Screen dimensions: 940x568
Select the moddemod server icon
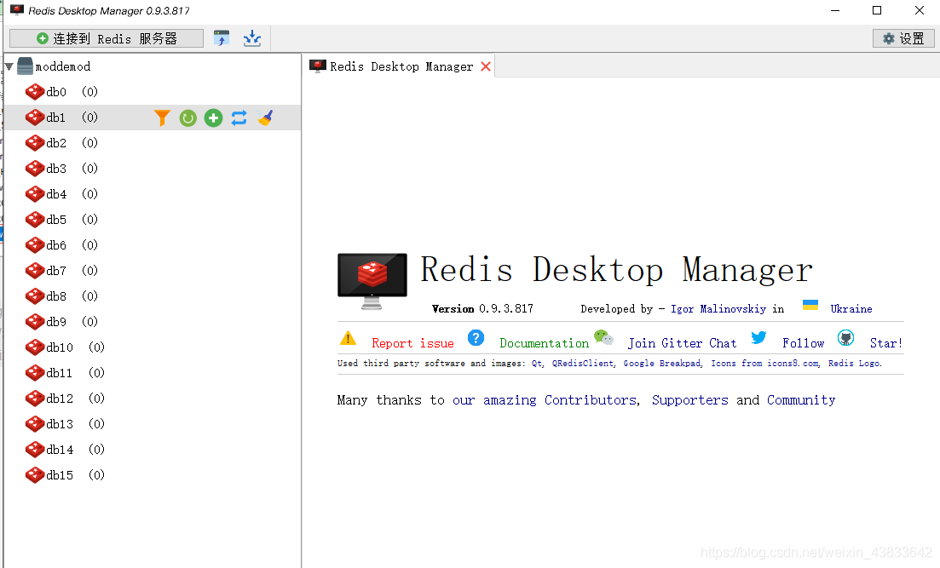click(26, 66)
